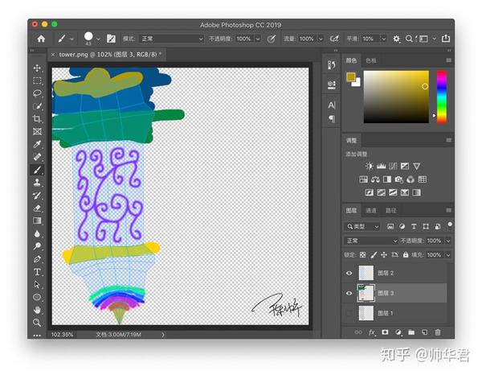The height and width of the screenshot is (375, 482).
Task: Toggle the layer filter on/off switch
Action: tap(450, 225)
